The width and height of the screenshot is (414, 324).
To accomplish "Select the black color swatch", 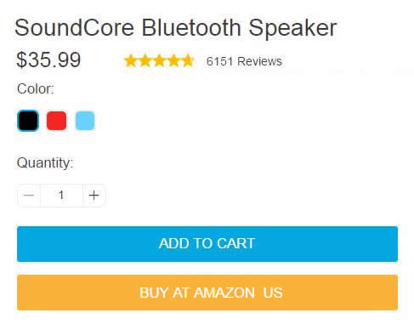I will [x=28, y=121].
